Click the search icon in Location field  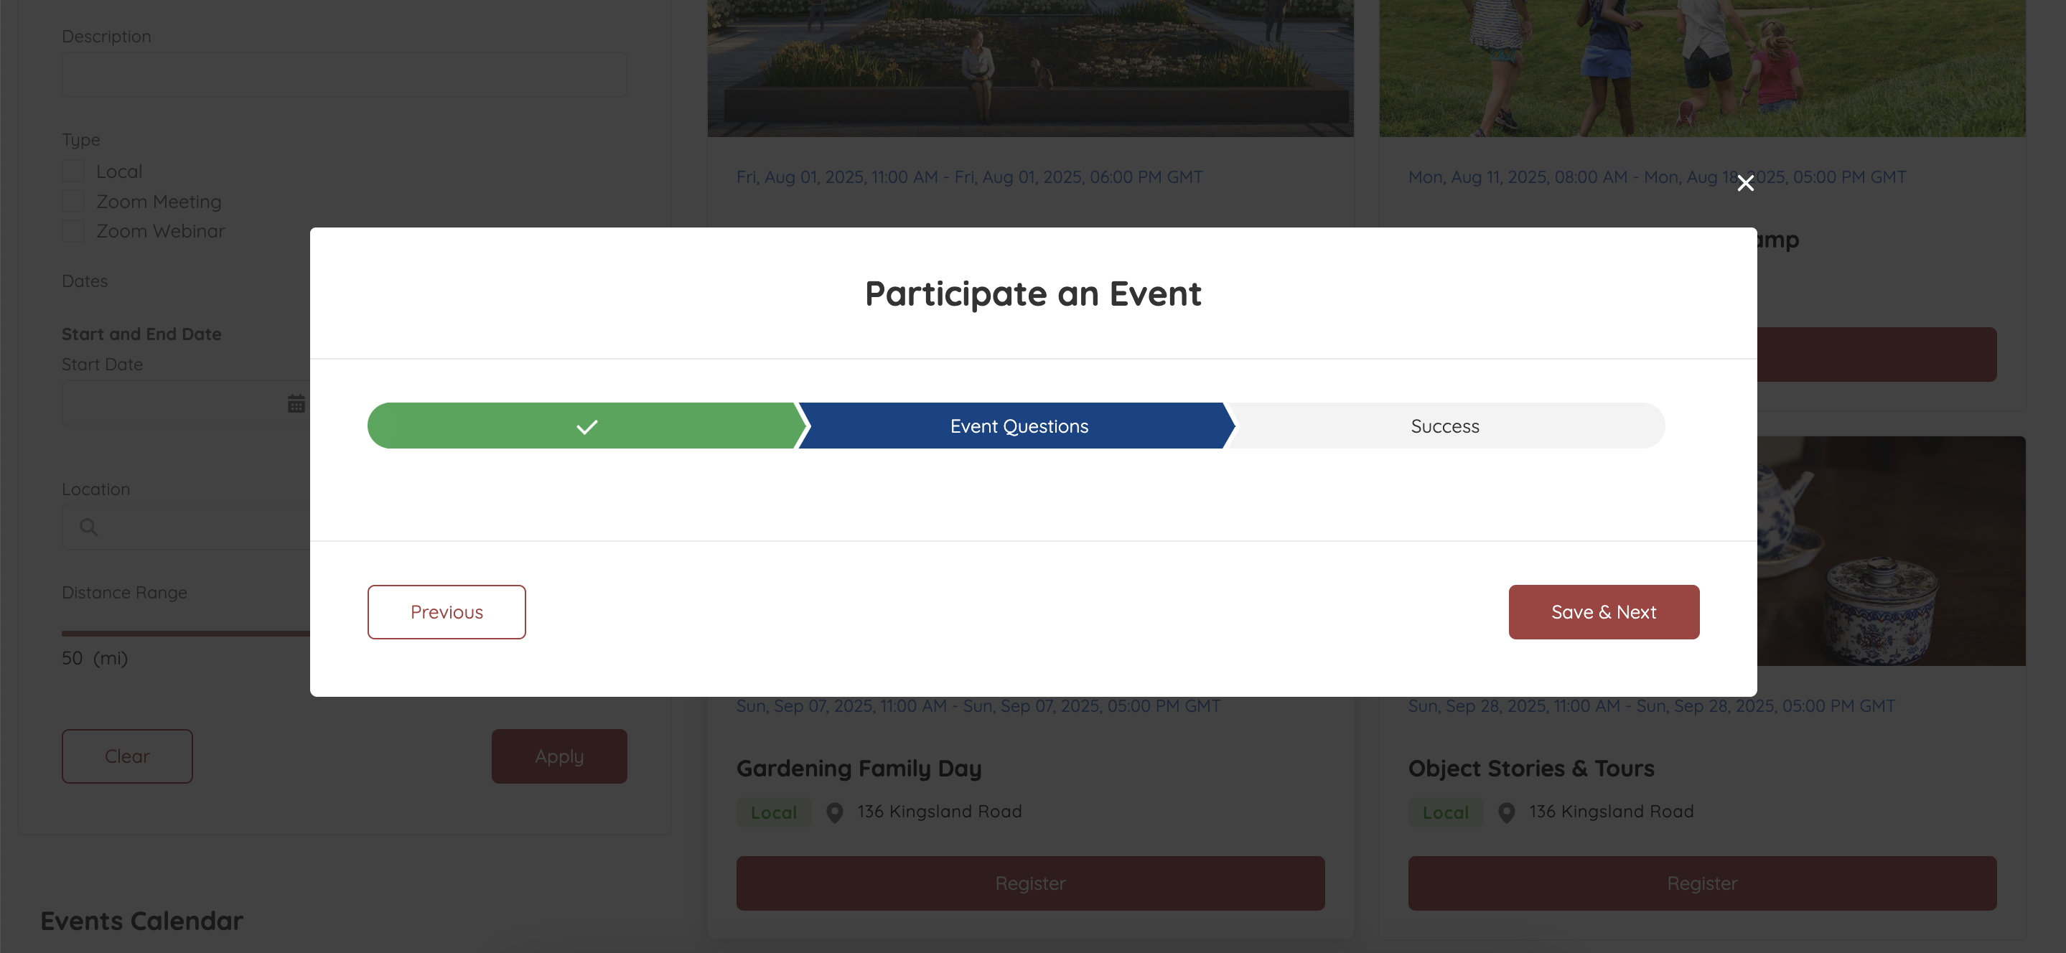pyautogui.click(x=90, y=527)
